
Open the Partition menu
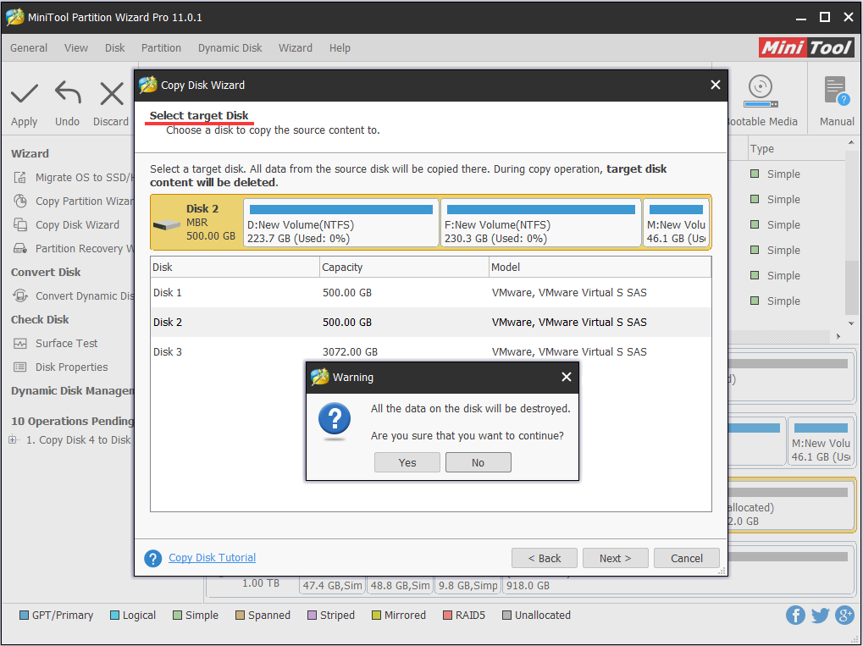[161, 48]
